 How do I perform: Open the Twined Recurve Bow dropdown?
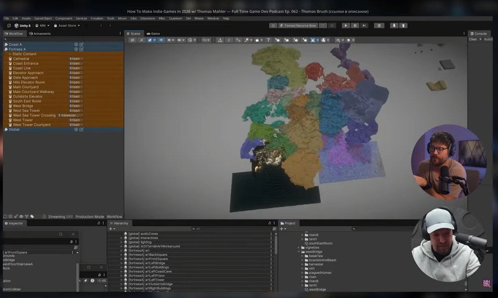tap(298, 25)
